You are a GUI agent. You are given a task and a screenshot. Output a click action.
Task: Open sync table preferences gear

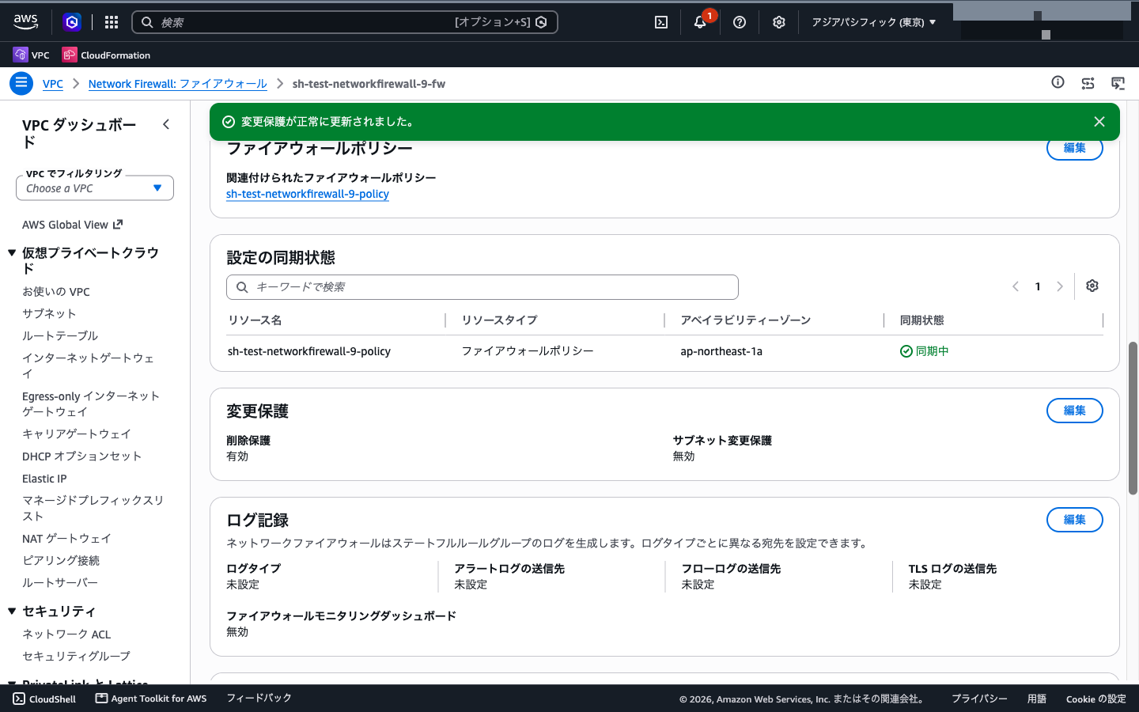(1092, 286)
